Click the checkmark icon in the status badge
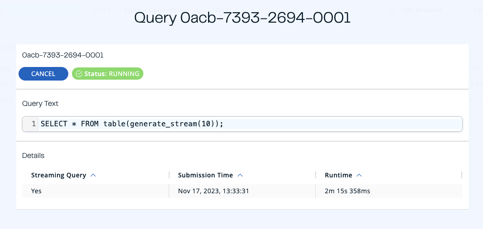This screenshot has height=229, width=483. pyautogui.click(x=79, y=74)
